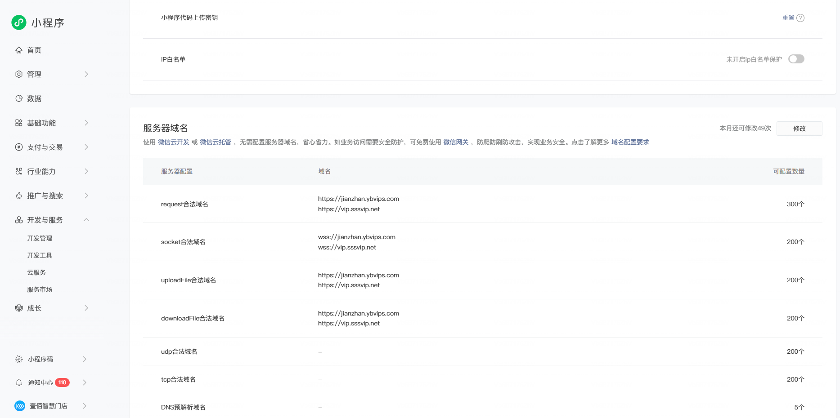The width and height of the screenshot is (840, 418).
Task: Click the 开发与服务 icon
Action: click(x=19, y=220)
